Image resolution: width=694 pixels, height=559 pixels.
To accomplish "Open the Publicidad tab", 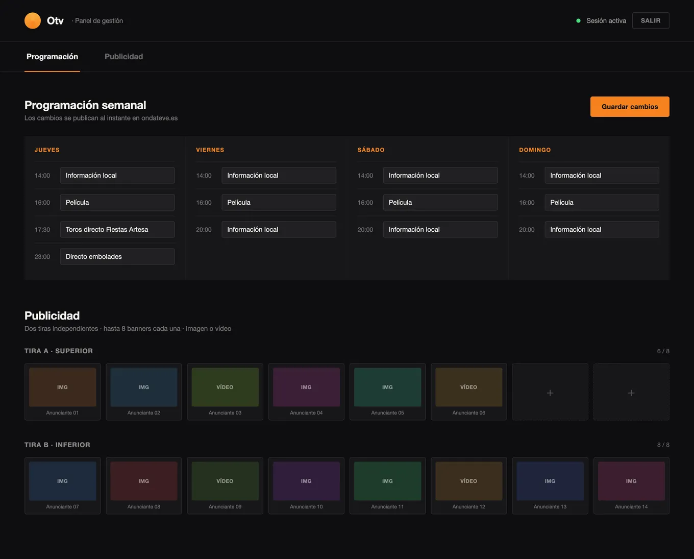I will tap(123, 57).
